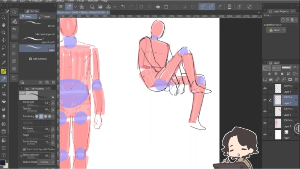300x169 pixels.
Task: Select the Fill bucket tool
Action: coord(3,101)
